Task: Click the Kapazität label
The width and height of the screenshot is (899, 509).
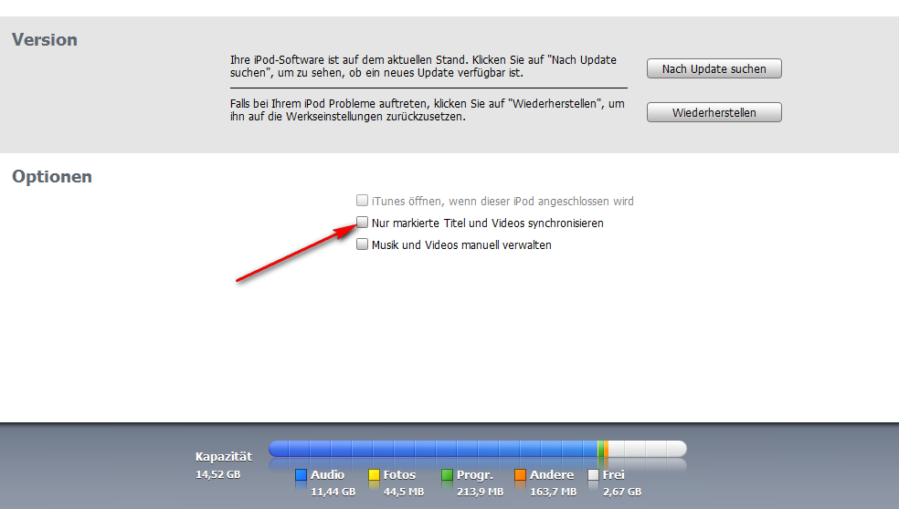Action: tap(224, 456)
